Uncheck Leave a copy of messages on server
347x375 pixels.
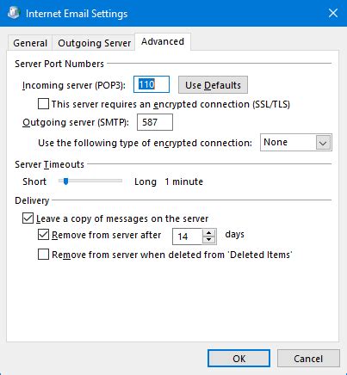(x=28, y=218)
